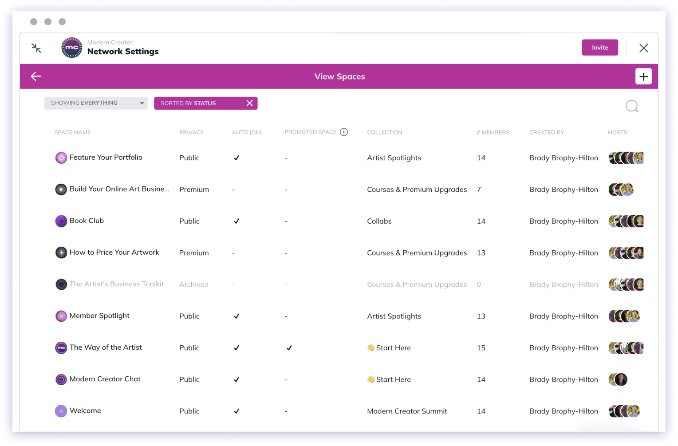
Task: Click member count 7 in Build Your Online Art row
Action: (x=479, y=189)
